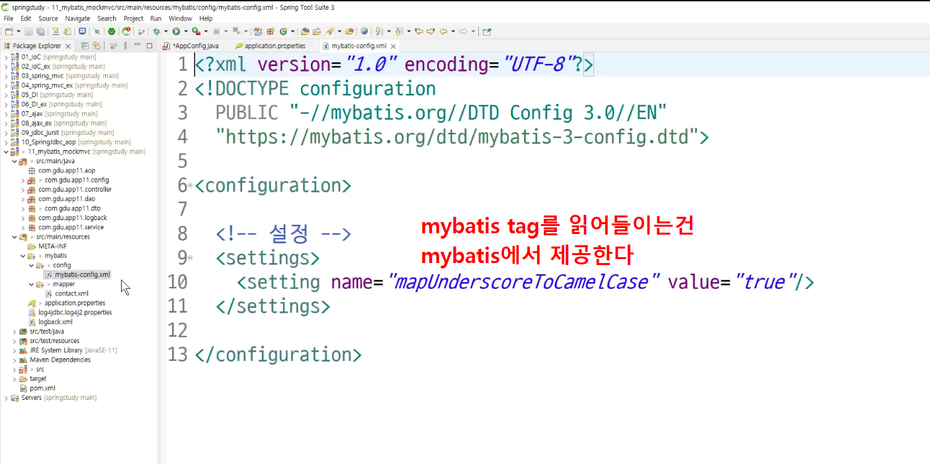Go to Next Annotation arrow icon
The height and width of the screenshot is (464, 930).
pos(378,31)
